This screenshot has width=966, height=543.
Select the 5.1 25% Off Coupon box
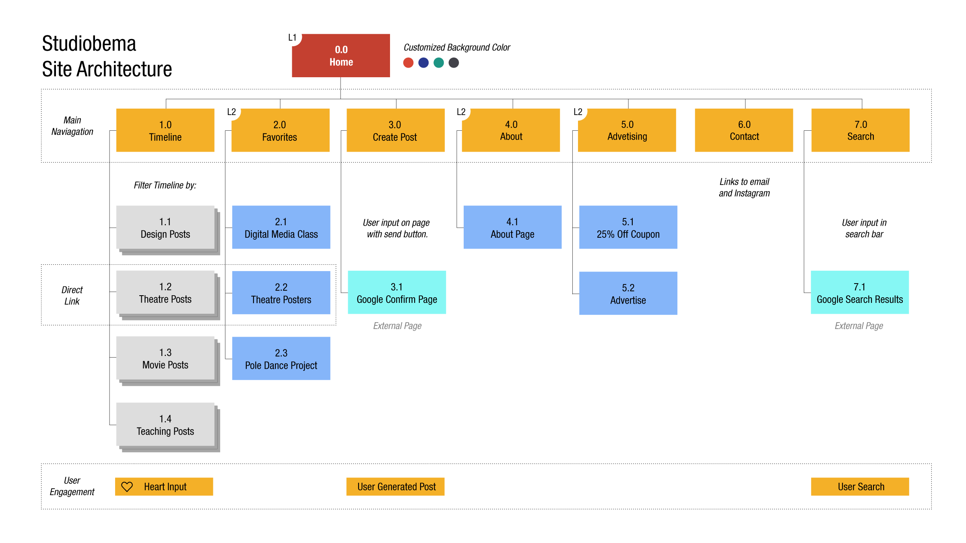tap(628, 227)
